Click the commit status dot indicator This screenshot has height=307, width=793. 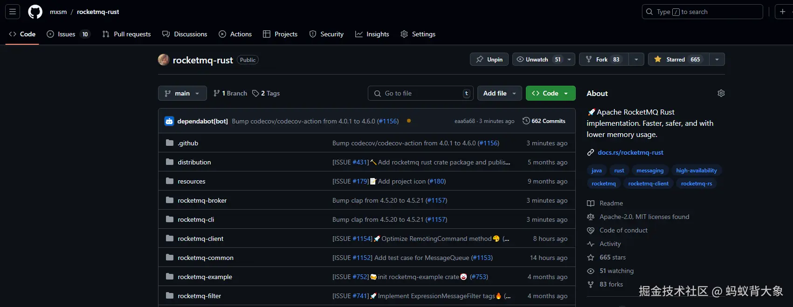409,121
